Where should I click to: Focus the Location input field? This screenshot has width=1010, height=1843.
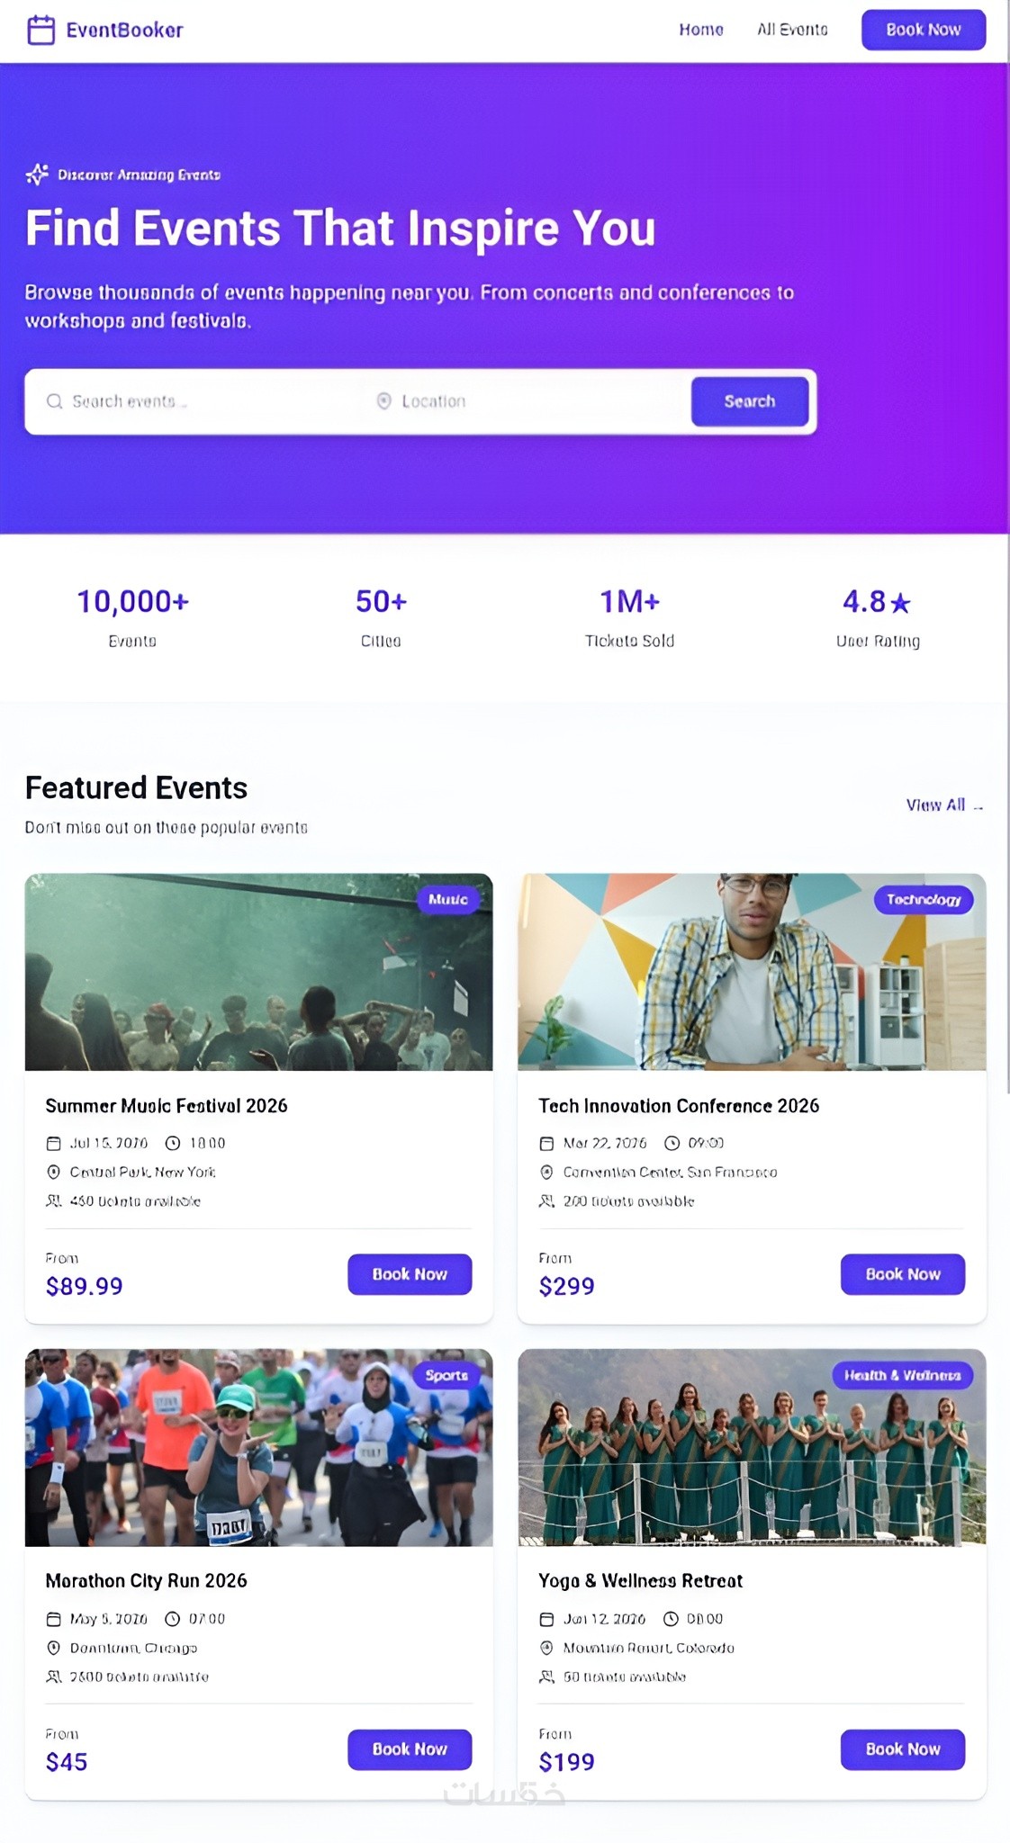click(x=527, y=401)
